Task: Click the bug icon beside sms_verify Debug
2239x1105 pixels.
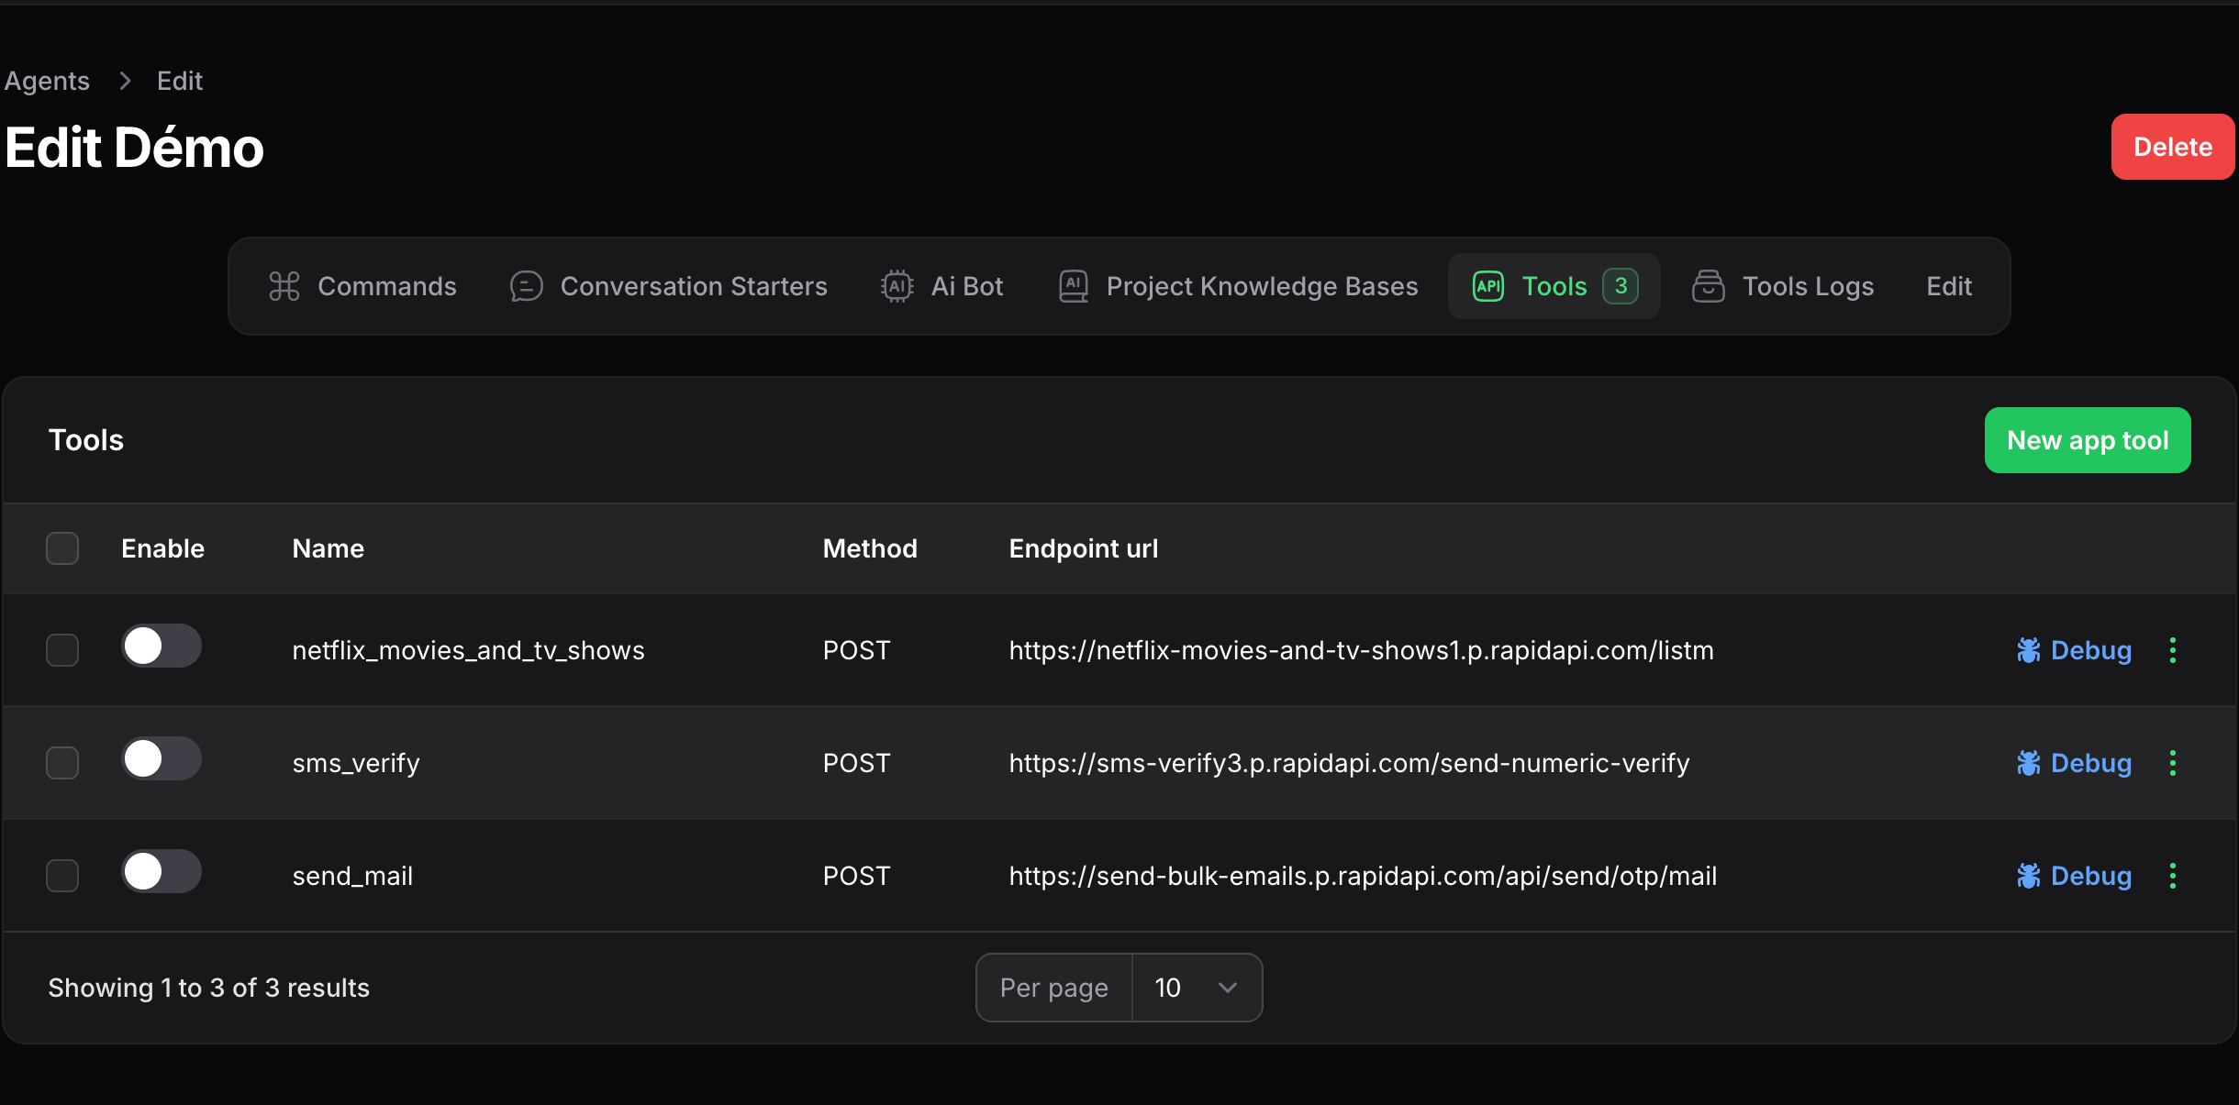Action: point(2030,762)
